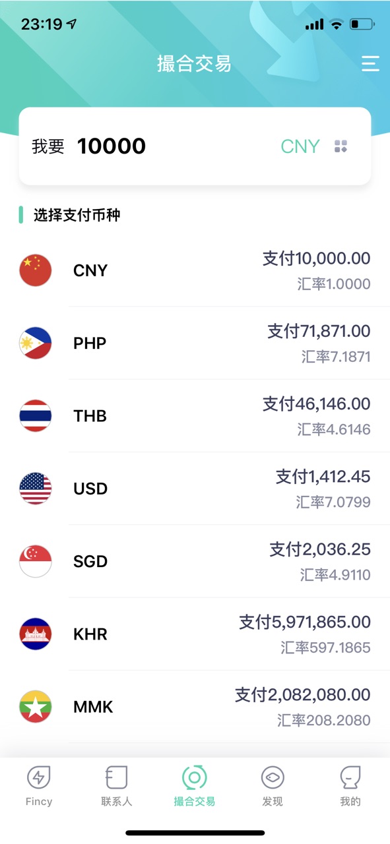Screen dimensions: 390x844
Task: Select the 撮合交易 tab icon
Action: [195, 778]
